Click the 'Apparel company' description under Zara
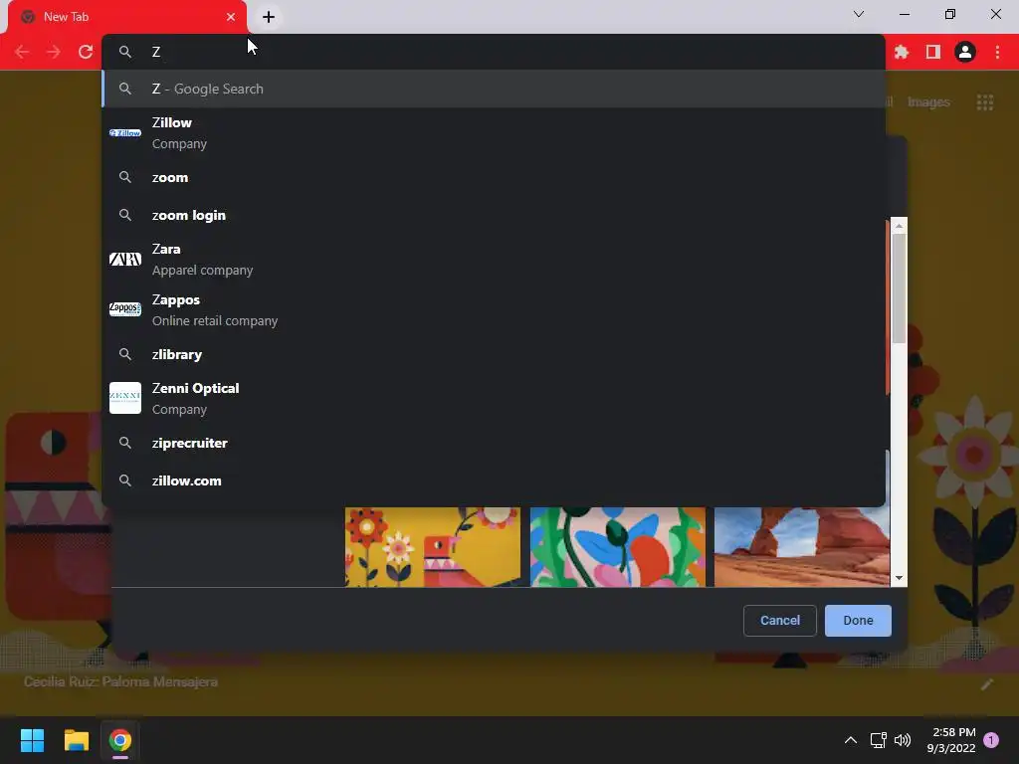Screen dimensions: 1019x764 [202, 271]
